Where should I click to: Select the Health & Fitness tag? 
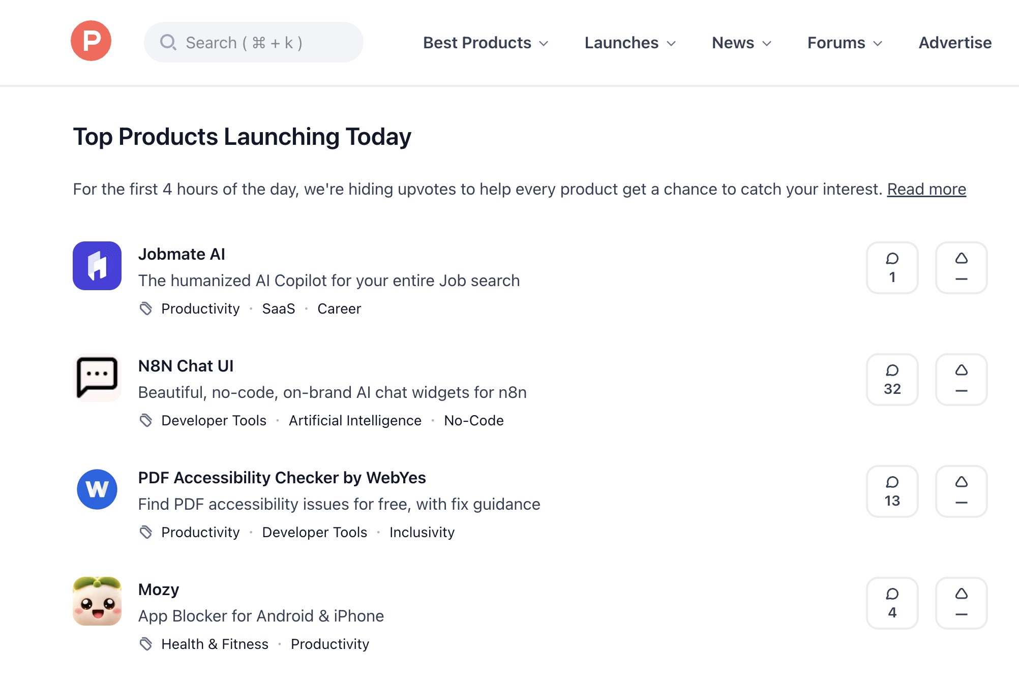click(215, 644)
